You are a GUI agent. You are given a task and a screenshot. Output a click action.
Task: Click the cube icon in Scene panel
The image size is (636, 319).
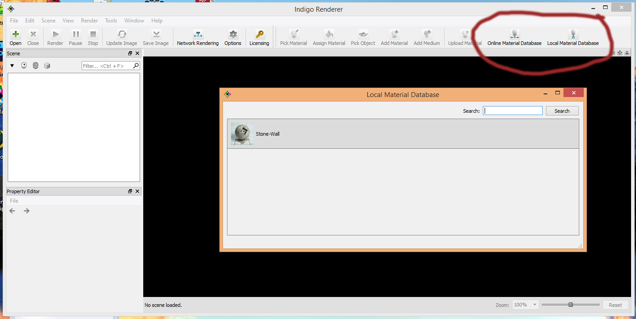pos(47,66)
